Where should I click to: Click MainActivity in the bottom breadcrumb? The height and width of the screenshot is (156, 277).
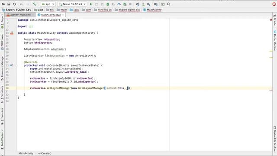coord(26,153)
